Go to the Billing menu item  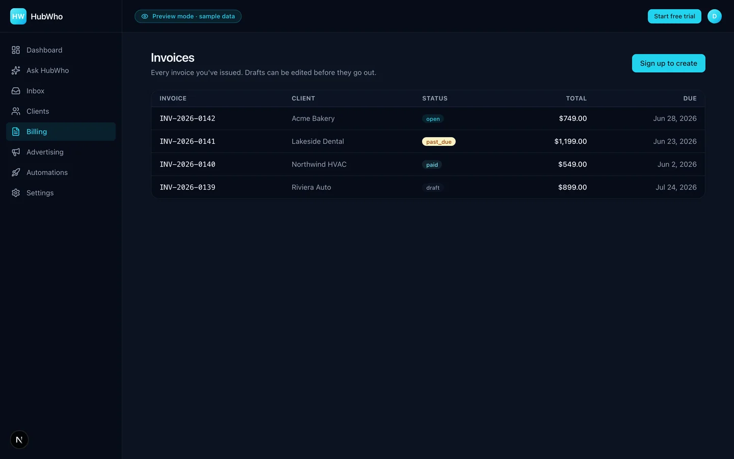pos(61,132)
